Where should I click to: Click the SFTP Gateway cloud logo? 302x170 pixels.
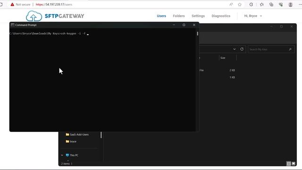pos(34,16)
